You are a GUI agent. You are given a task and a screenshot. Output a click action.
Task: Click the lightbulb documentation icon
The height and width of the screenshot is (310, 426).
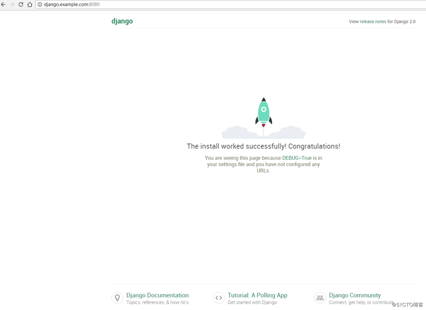(117, 298)
